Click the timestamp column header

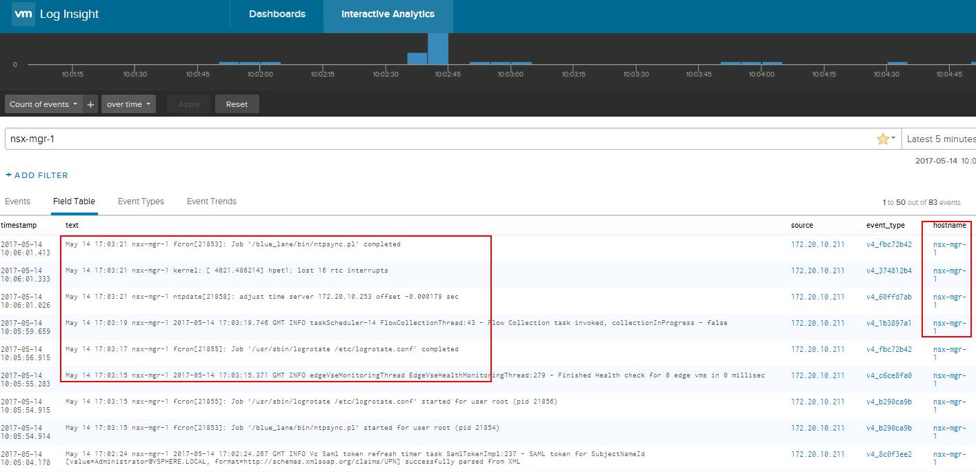point(19,225)
